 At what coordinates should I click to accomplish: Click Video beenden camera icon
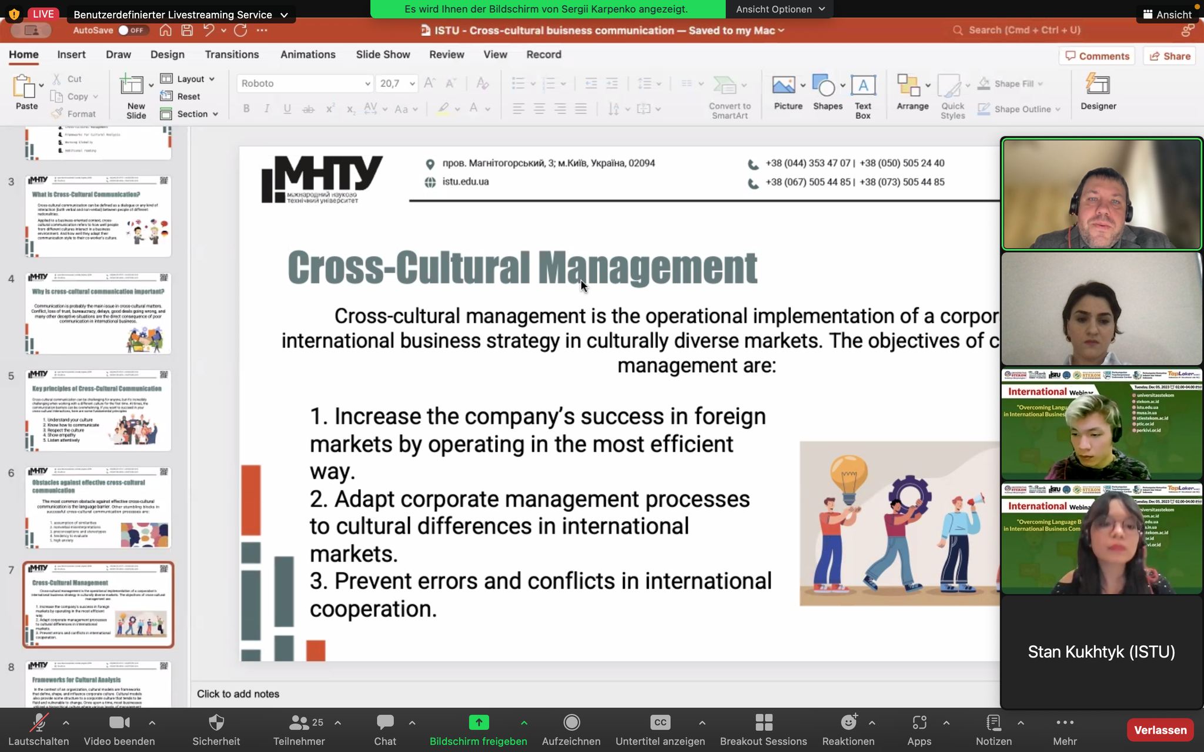pos(119,723)
